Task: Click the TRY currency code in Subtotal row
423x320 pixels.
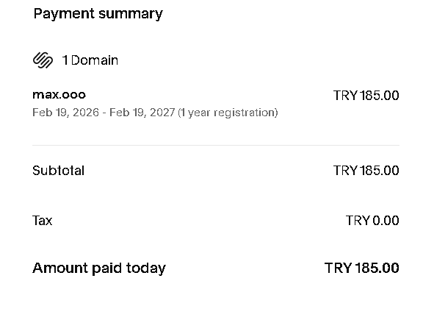Action: [x=345, y=171]
